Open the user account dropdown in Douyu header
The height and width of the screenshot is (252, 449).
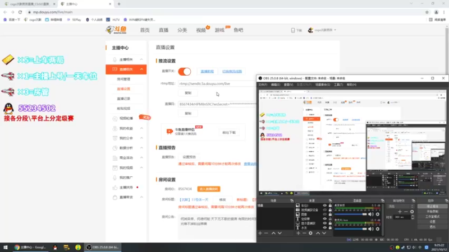tap(322, 30)
